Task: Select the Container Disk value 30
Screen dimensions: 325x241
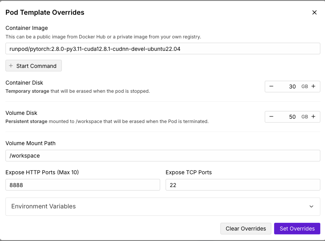Action: (x=292, y=87)
